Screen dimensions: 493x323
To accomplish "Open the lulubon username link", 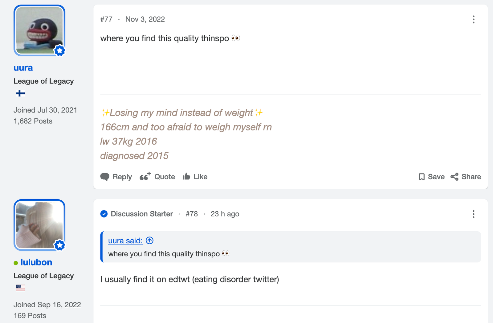I will pos(36,262).
